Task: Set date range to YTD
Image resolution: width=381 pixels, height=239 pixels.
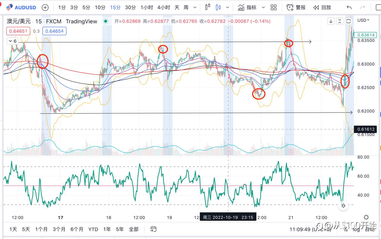Action: [x=93, y=229]
